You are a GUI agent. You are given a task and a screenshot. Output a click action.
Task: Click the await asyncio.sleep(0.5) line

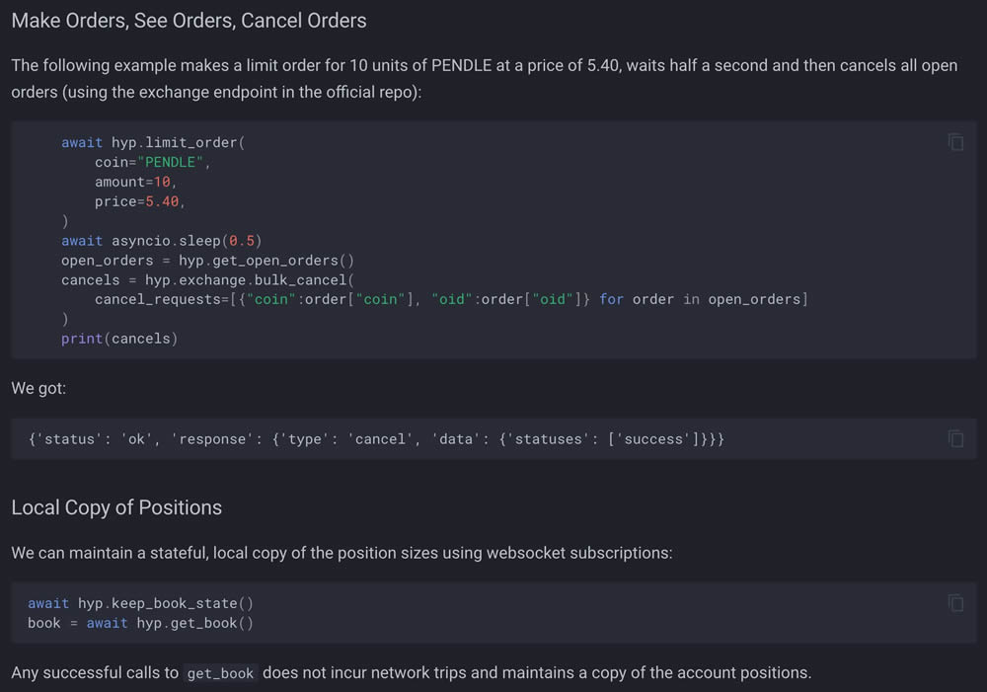pos(161,241)
